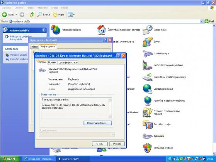The width and height of the screenshot is (216, 162).
Task: Click the forward arrow toolbar icon
Action: 22,14
